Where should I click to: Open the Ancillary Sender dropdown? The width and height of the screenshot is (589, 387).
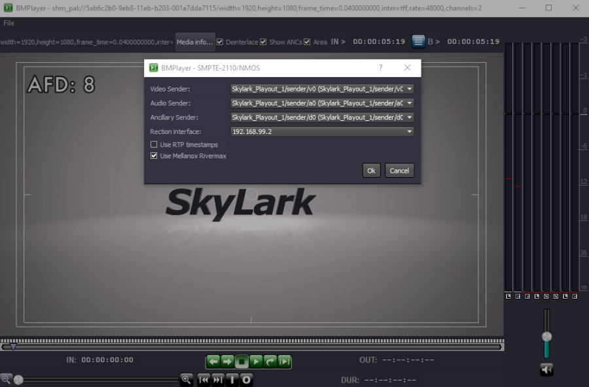point(322,118)
